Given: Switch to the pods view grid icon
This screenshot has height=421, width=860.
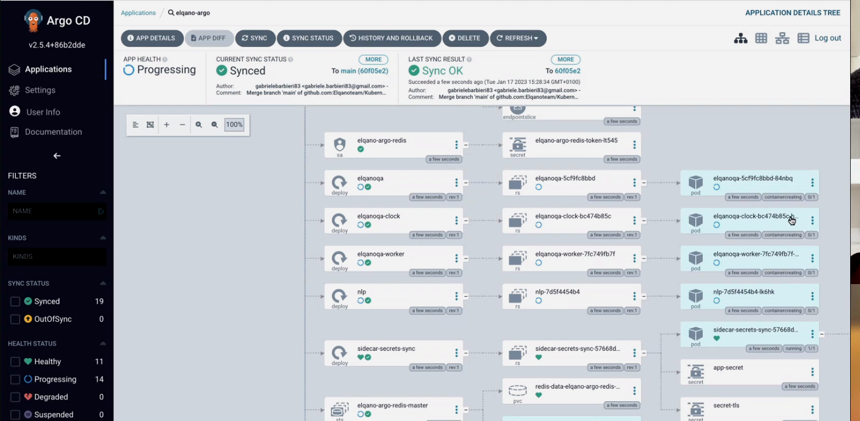Looking at the screenshot, I should 761,38.
